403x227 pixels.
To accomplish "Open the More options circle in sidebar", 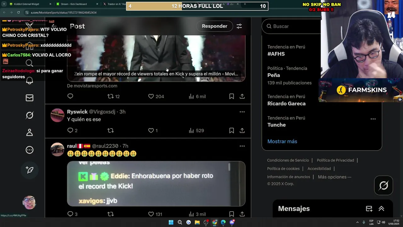I will 29,150.
